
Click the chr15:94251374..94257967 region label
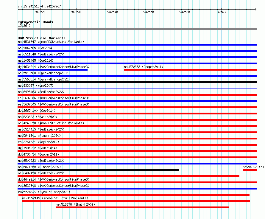tap(39, 6)
